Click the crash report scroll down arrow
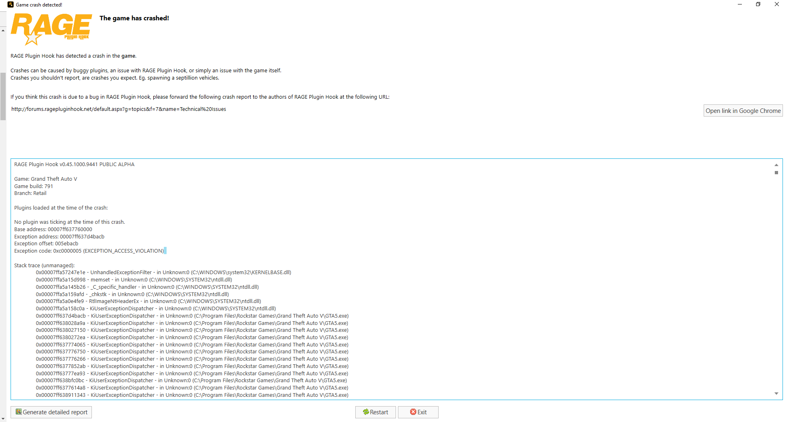The height and width of the screenshot is (422, 787). click(x=776, y=394)
